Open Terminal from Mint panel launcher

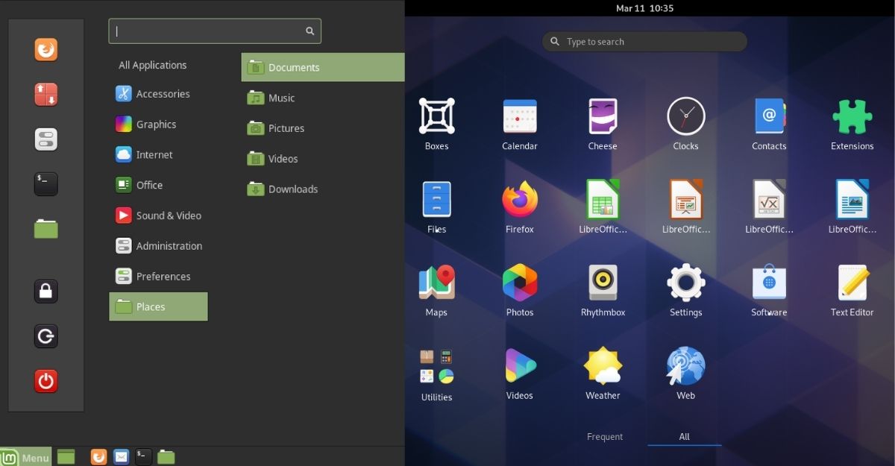(x=143, y=457)
